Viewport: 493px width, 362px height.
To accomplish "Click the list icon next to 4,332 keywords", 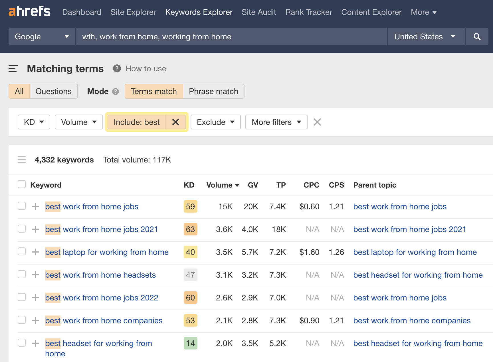I will 22,160.
